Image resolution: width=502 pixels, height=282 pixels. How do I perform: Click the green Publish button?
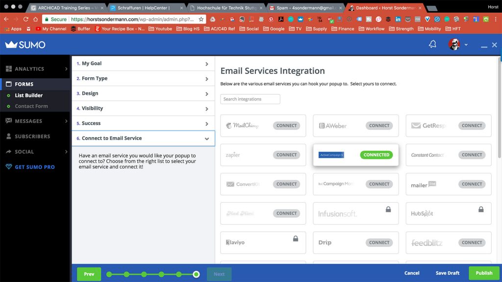tap(483, 273)
